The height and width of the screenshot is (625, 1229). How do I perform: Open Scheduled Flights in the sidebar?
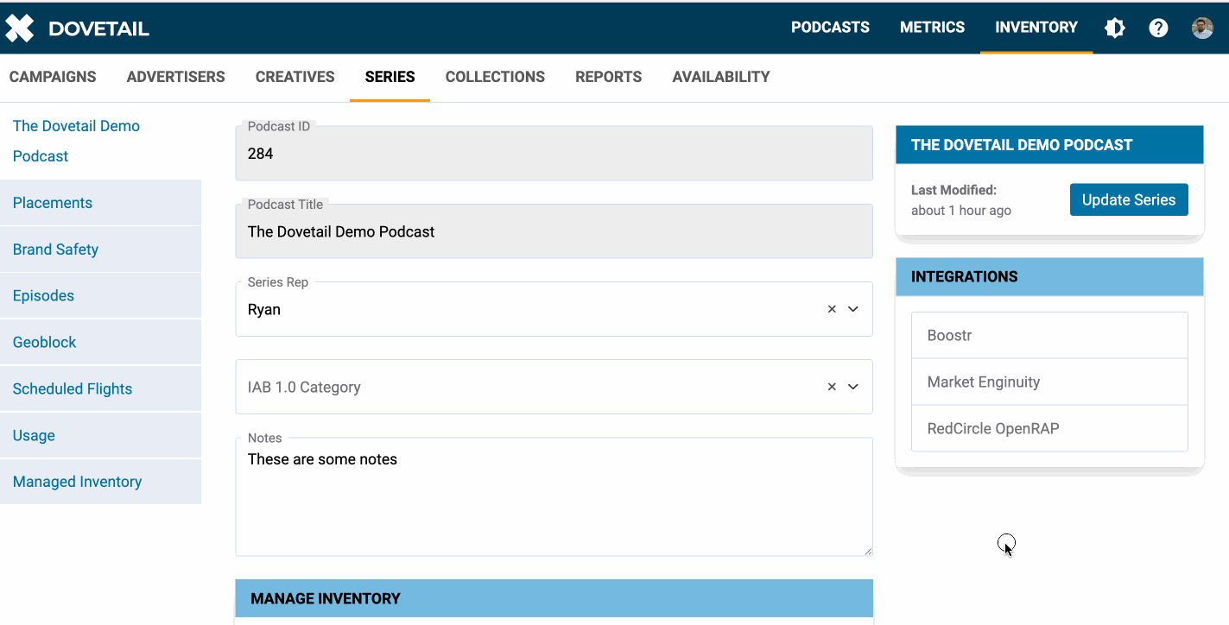[100, 389]
